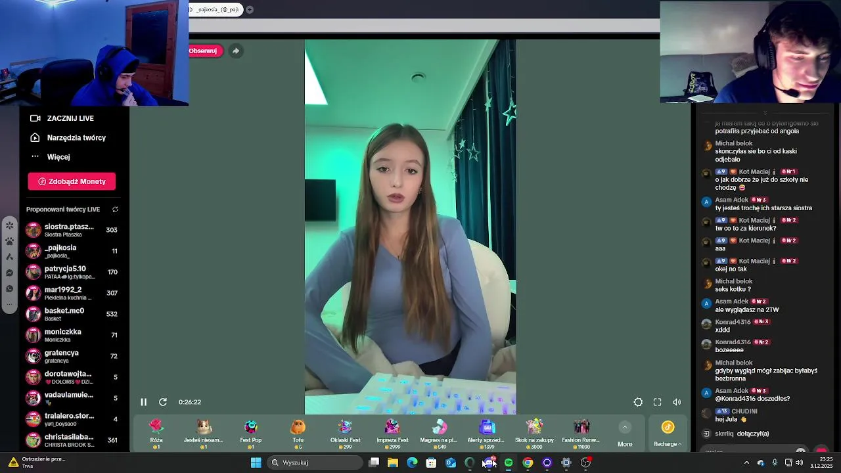The height and width of the screenshot is (473, 841).
Task: Open WhatsApp icon in left side strip
Action: (10, 288)
